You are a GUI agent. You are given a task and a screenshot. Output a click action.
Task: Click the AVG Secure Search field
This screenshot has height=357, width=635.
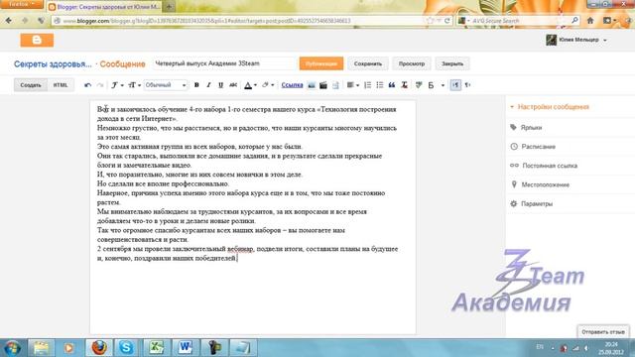519,21
